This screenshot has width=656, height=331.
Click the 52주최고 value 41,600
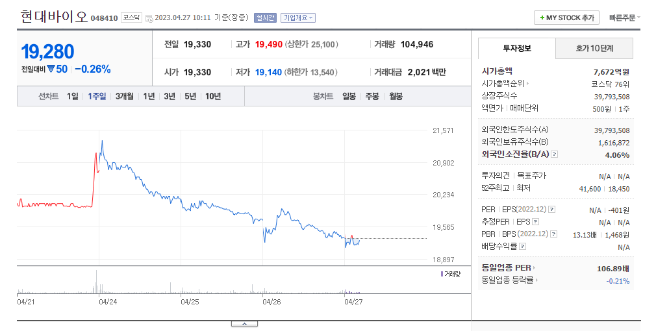pos(590,189)
